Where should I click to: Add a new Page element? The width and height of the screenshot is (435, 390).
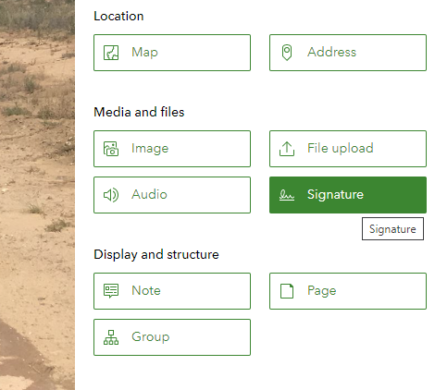click(348, 291)
